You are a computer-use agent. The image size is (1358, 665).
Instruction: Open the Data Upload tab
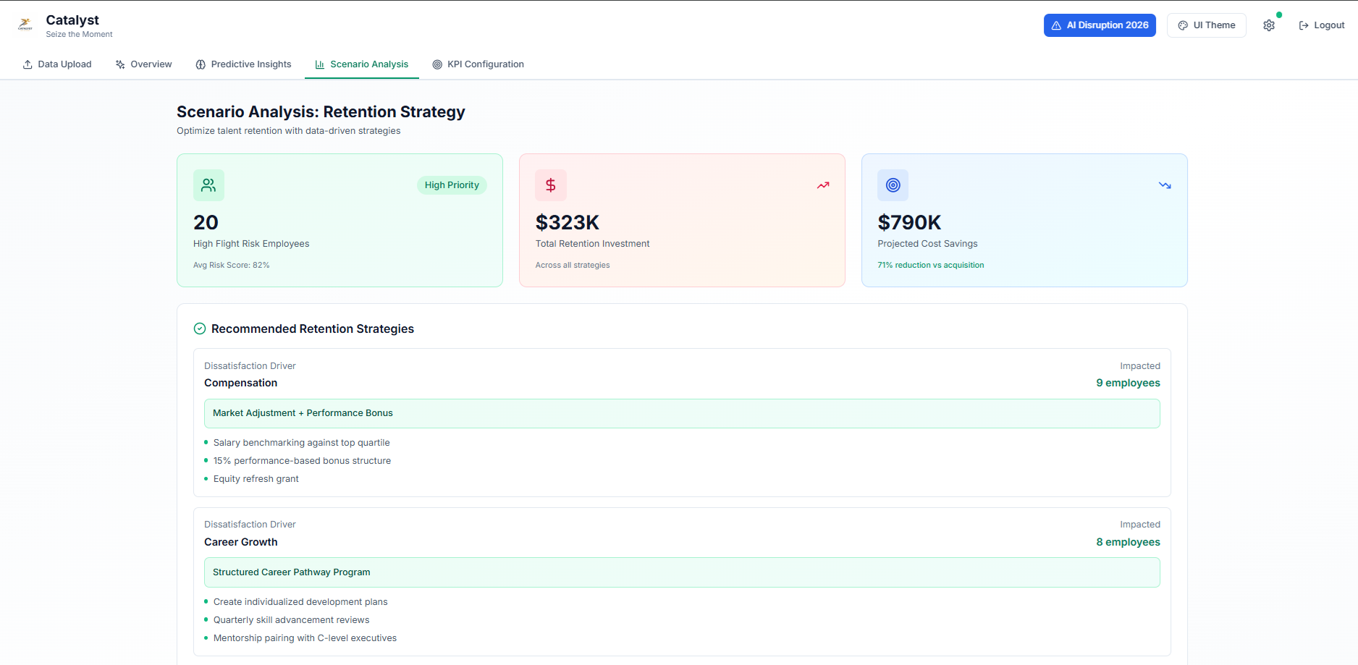(57, 64)
